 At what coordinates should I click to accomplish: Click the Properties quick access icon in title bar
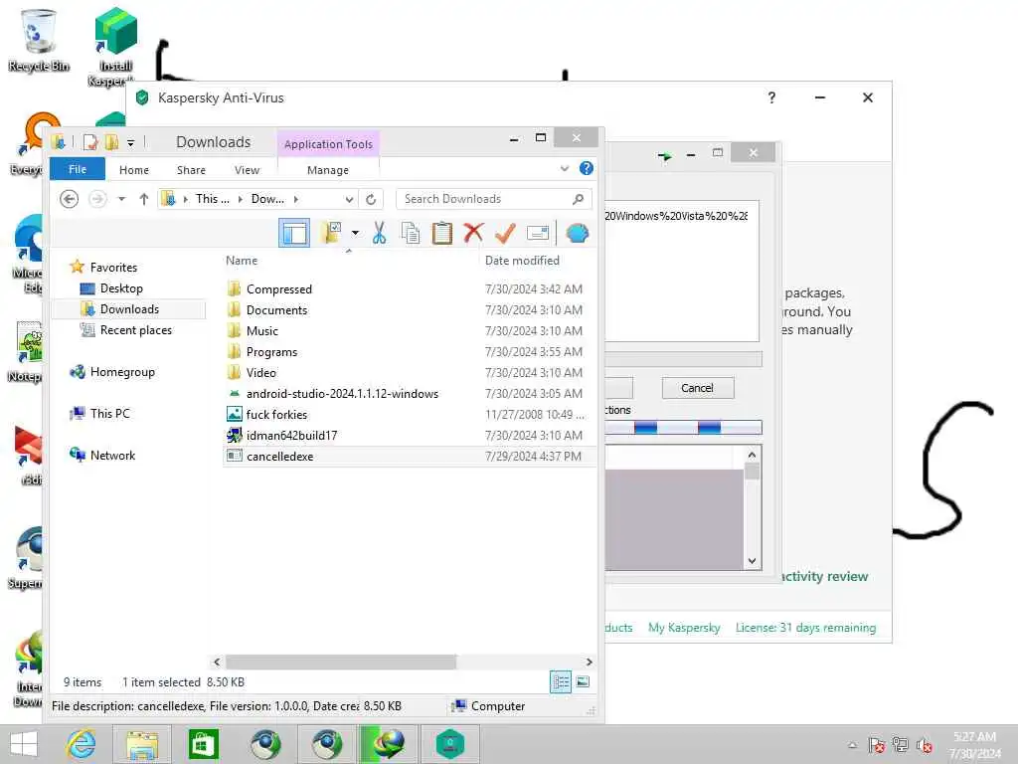(x=90, y=141)
